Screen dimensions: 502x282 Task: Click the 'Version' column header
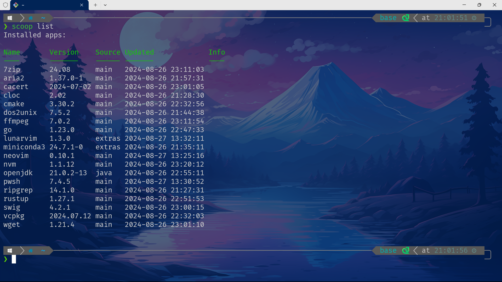tap(64, 52)
